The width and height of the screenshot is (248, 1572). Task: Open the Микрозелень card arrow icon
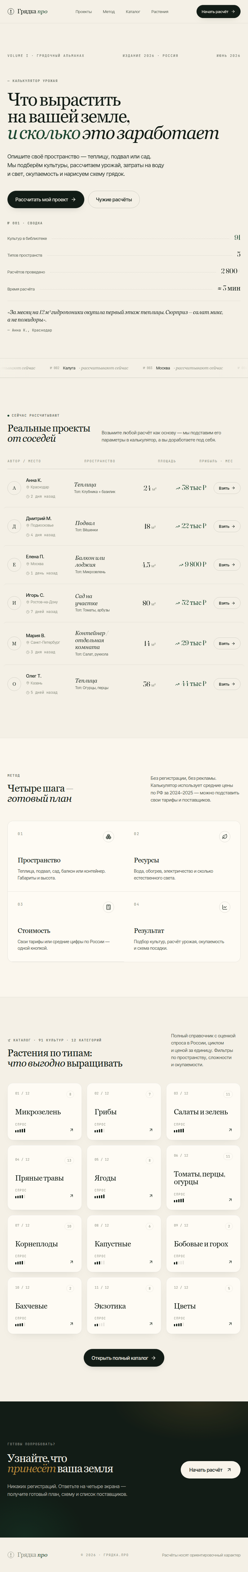(71, 1130)
